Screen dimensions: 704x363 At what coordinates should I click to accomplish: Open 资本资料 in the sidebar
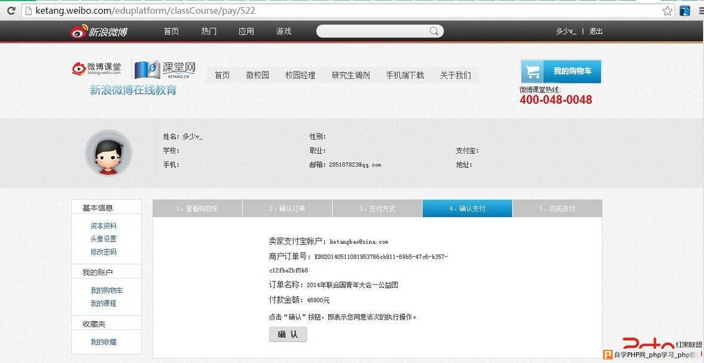click(103, 226)
